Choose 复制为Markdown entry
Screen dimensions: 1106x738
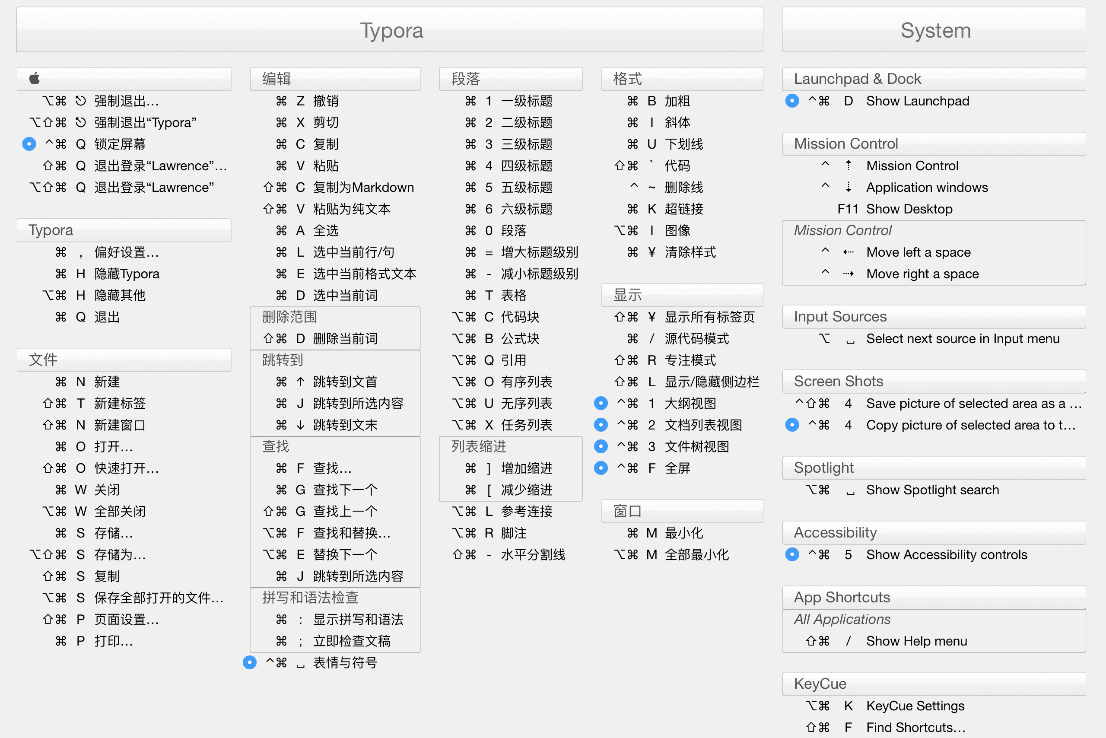pyautogui.click(x=338, y=188)
